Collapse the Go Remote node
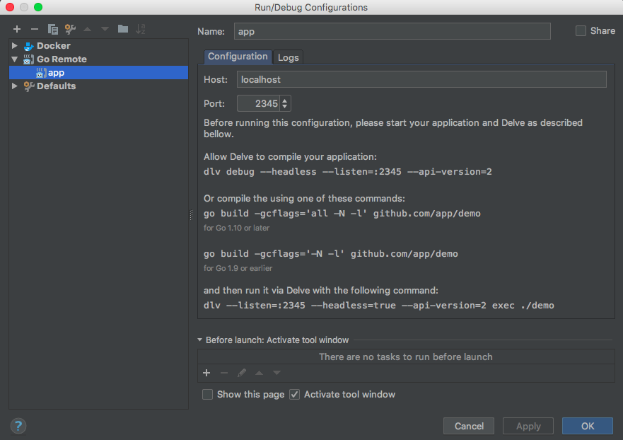Viewport: 623px width, 440px height. pyautogui.click(x=14, y=59)
